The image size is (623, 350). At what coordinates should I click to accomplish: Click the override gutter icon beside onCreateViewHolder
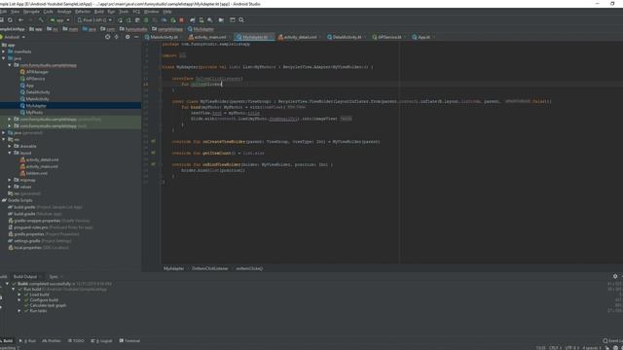154,142
